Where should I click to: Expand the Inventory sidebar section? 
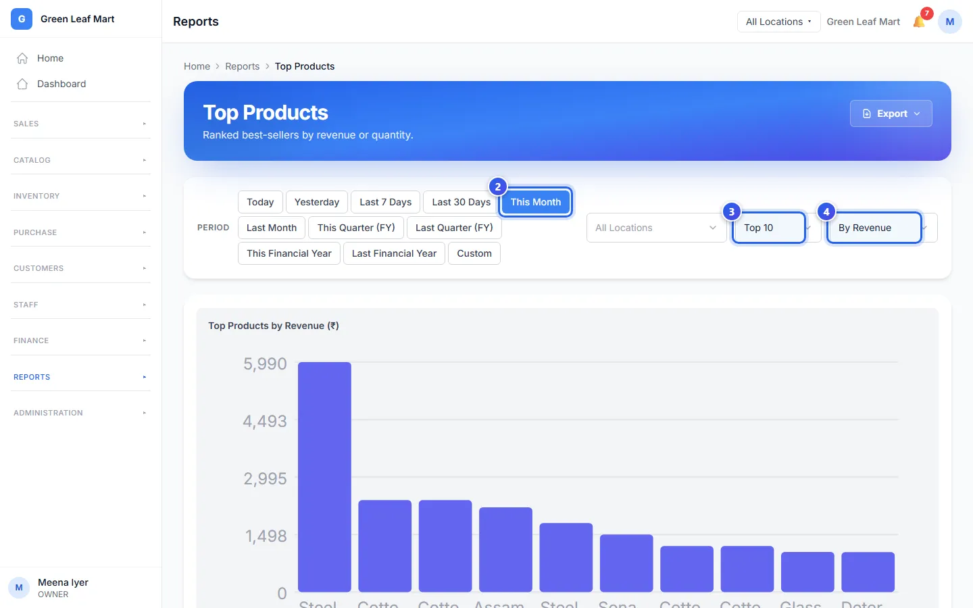coord(80,196)
